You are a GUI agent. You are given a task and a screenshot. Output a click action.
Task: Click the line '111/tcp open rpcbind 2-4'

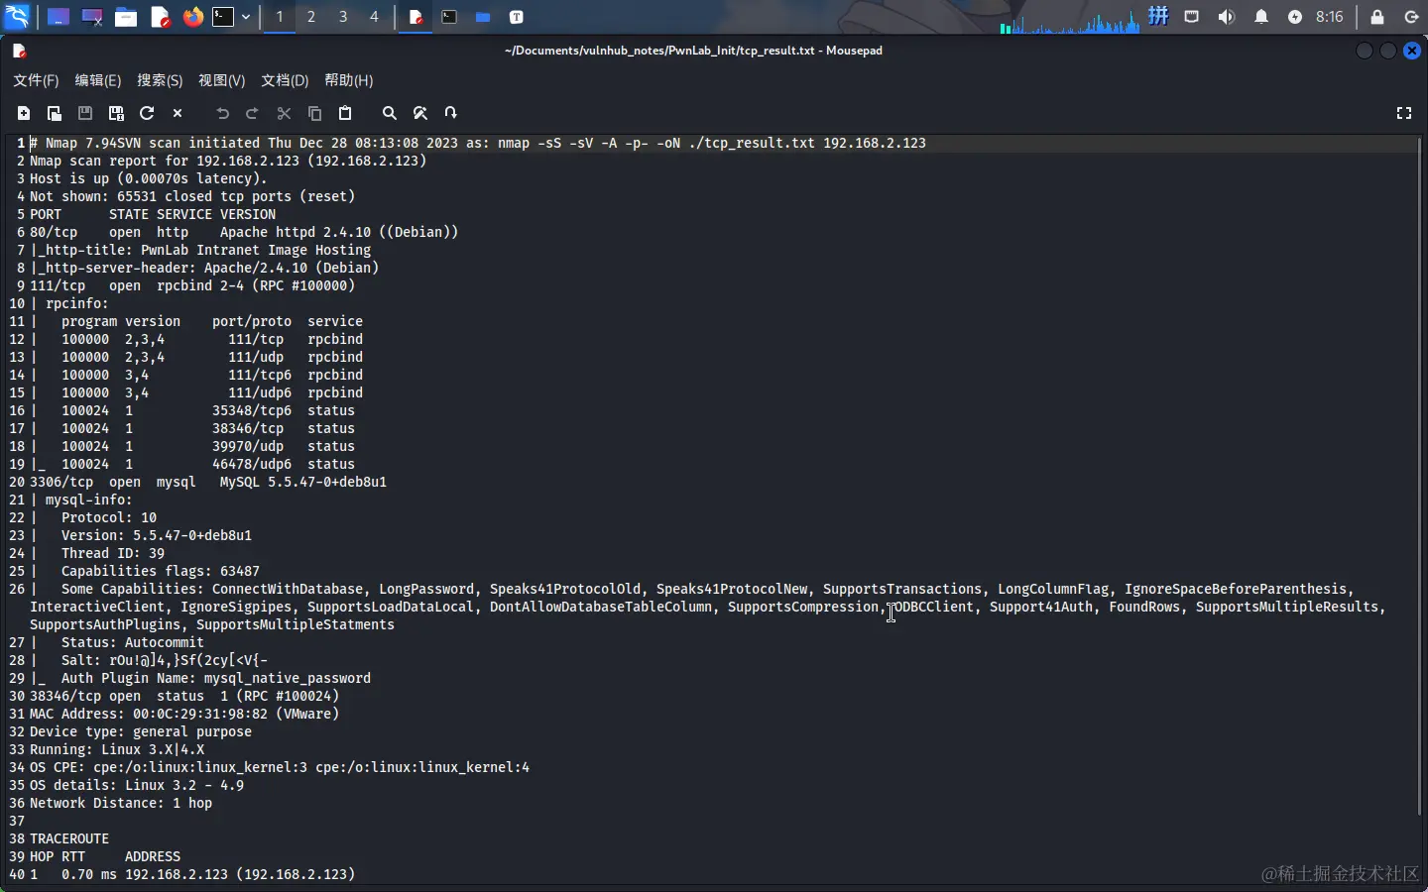[192, 285]
